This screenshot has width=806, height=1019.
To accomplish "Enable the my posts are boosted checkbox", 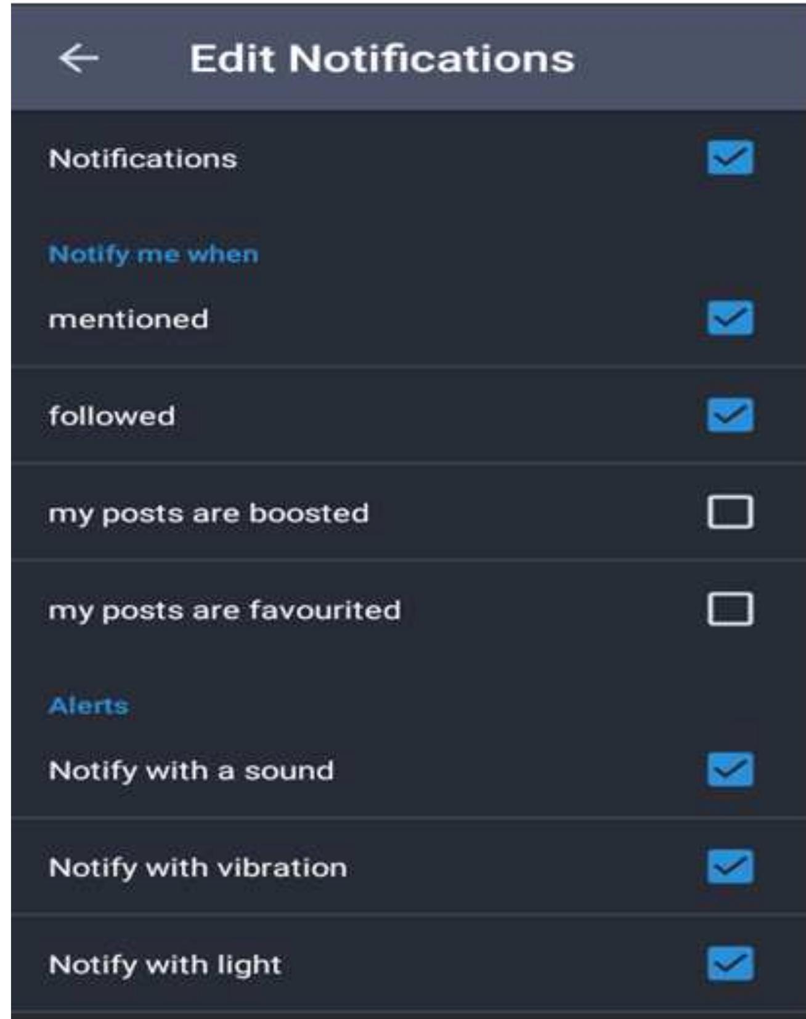I will [x=730, y=512].
